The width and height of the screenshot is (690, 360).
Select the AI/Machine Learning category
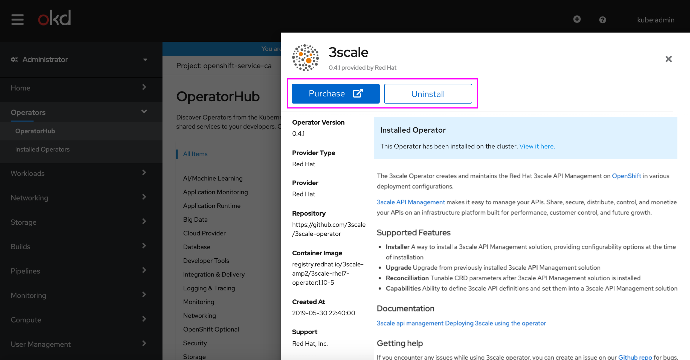[213, 178]
